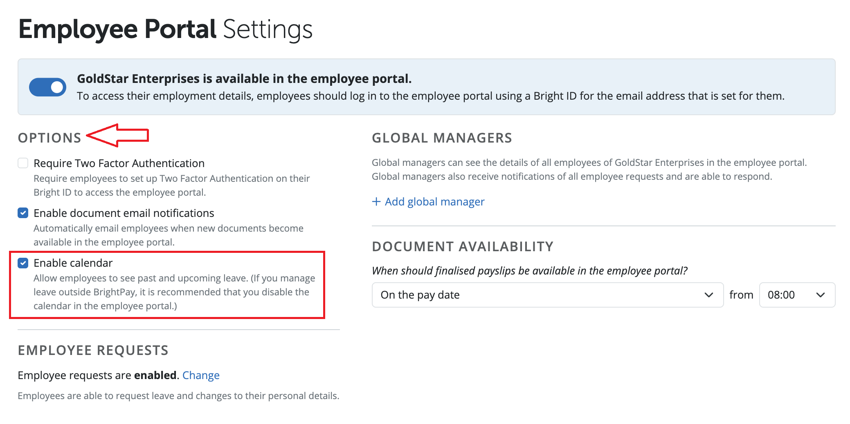The image size is (850, 424).
Task: Click Change next to employee requests enabled
Action: point(201,375)
